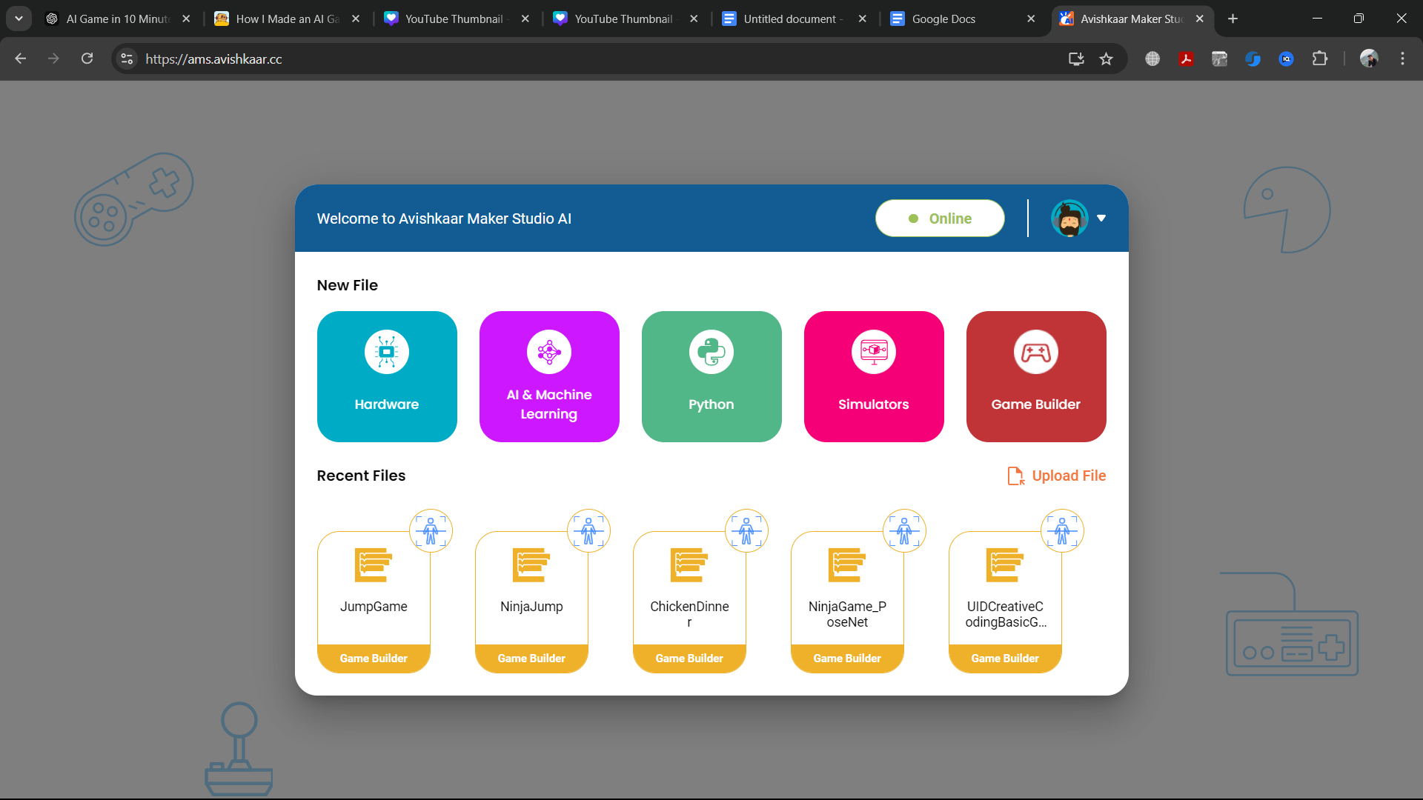The image size is (1423, 800).
Task: Open Chrome's three-dot menu
Action: point(1402,59)
